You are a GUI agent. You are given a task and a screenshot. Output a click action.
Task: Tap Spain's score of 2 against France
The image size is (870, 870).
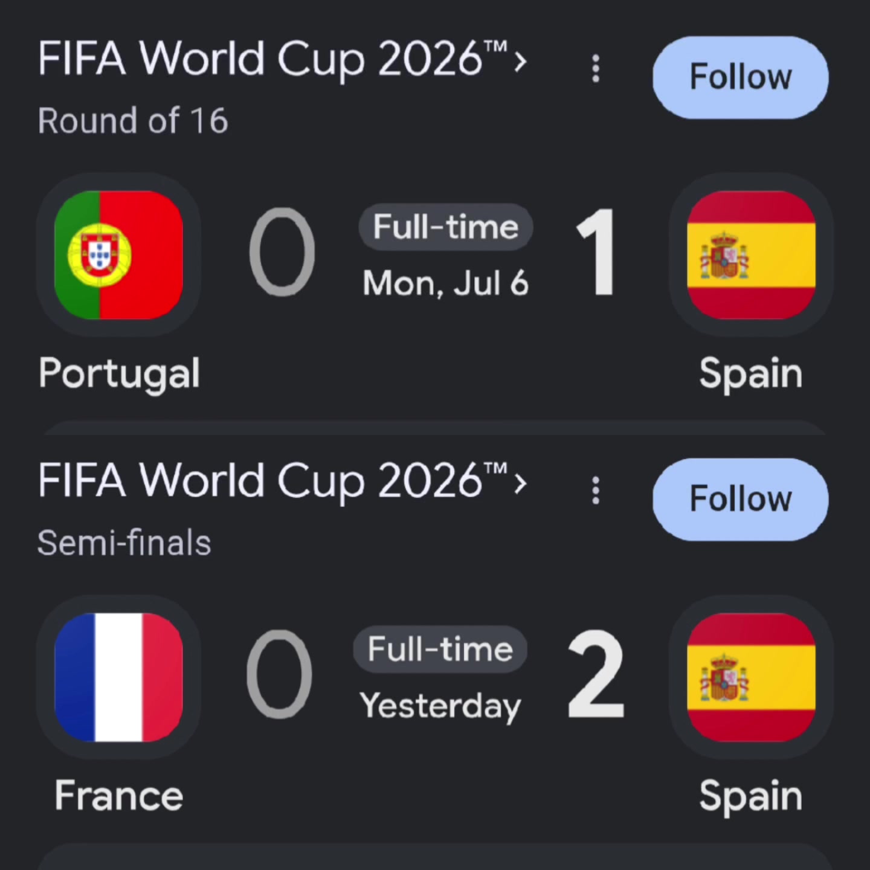pyautogui.click(x=596, y=674)
